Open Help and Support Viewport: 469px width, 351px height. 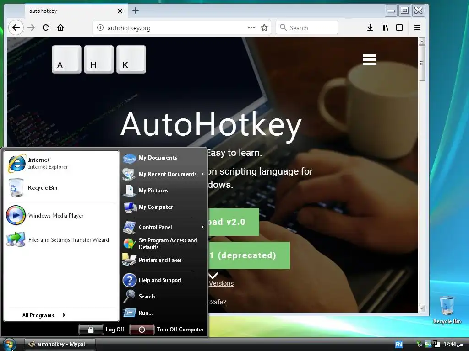164,280
